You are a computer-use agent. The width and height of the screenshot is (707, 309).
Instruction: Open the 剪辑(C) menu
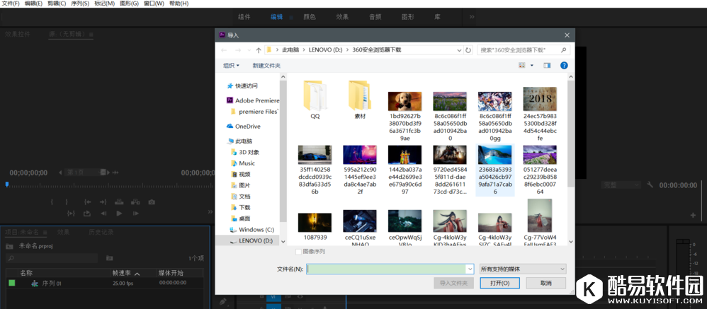click(57, 4)
